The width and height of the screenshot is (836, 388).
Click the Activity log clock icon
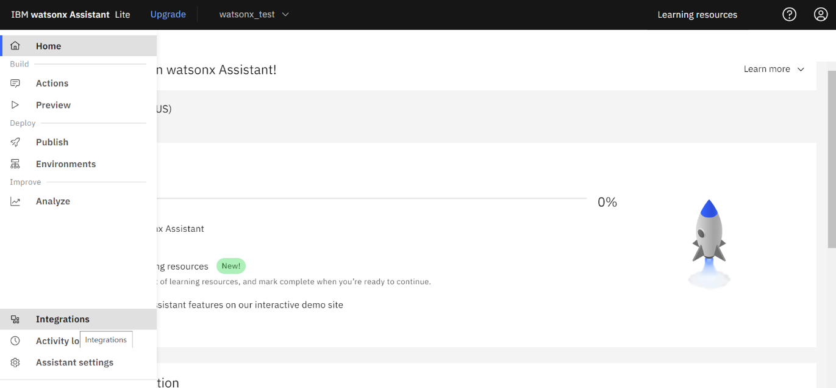(15, 341)
